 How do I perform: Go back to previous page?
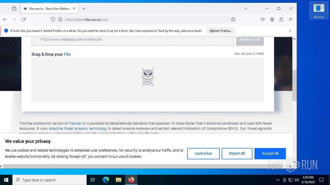(x=5, y=19)
